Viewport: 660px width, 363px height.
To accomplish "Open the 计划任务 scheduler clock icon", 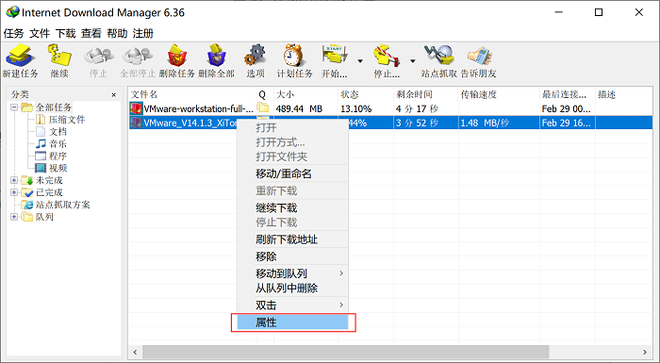I will (294, 60).
